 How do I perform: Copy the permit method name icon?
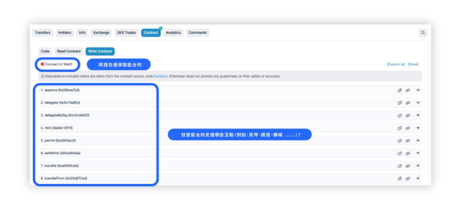400,140
